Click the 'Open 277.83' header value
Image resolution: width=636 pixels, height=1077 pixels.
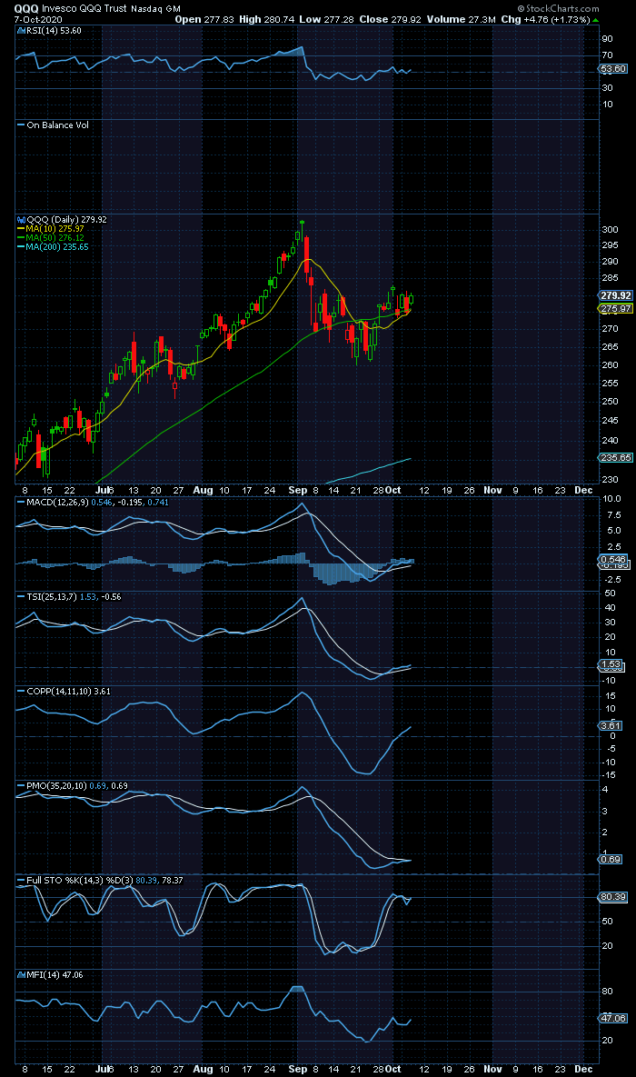point(204,19)
